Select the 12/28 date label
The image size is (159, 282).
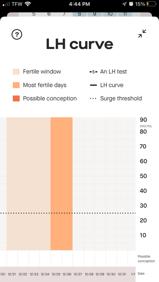(x=89, y=274)
